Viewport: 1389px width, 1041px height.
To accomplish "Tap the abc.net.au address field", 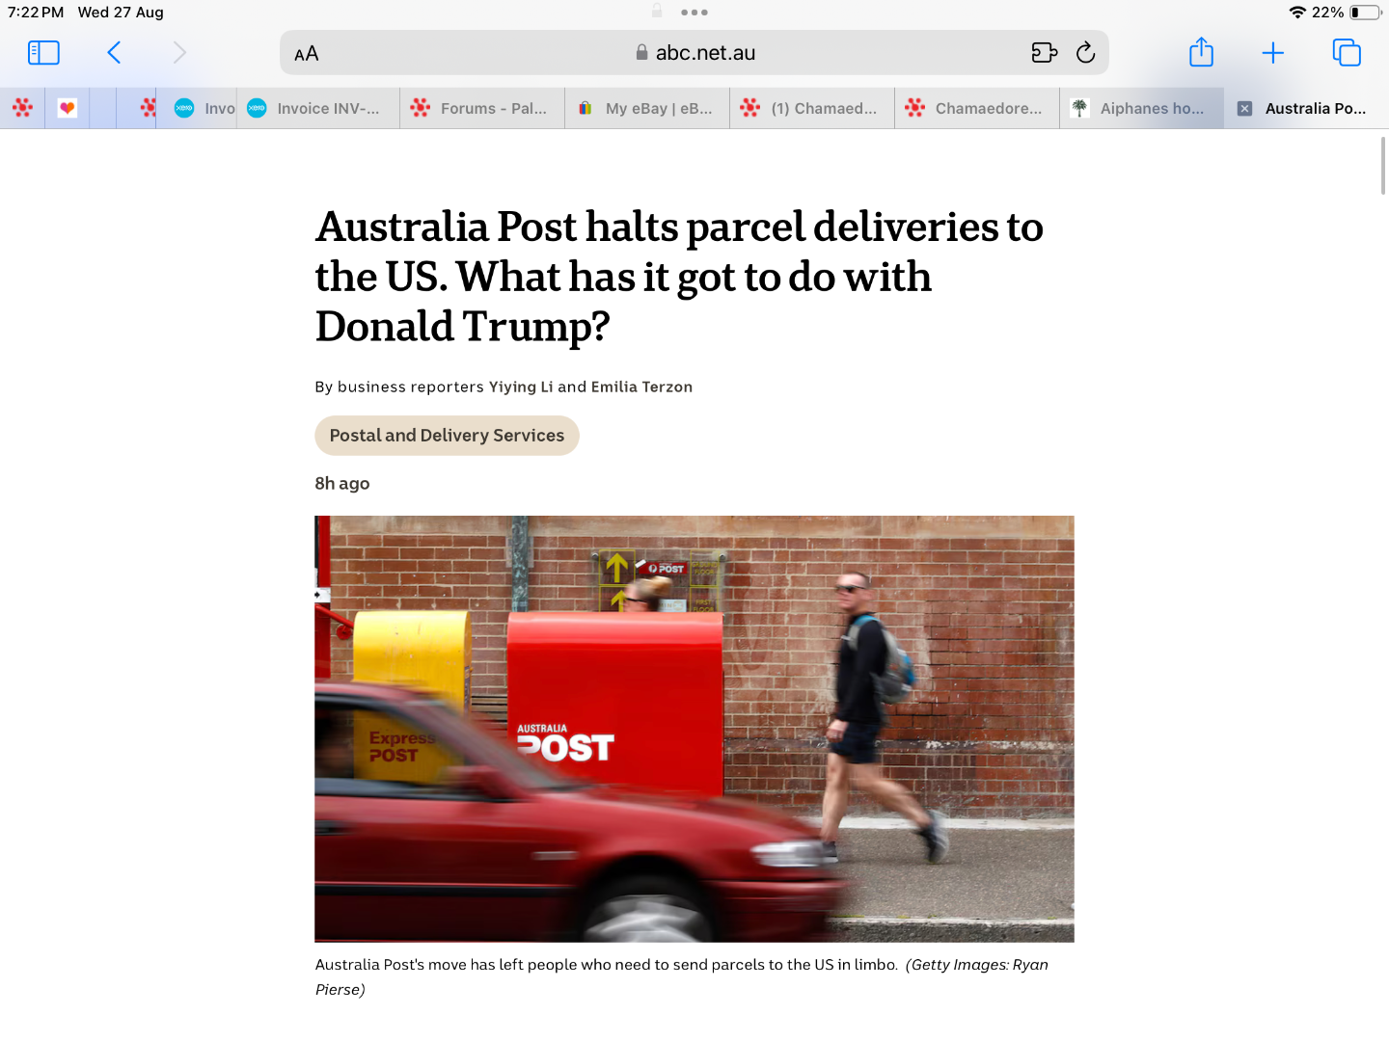I will pos(694,53).
